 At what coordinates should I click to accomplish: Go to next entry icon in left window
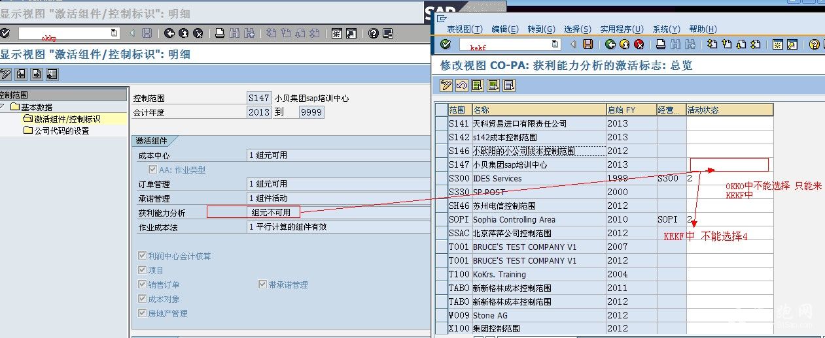(37, 74)
